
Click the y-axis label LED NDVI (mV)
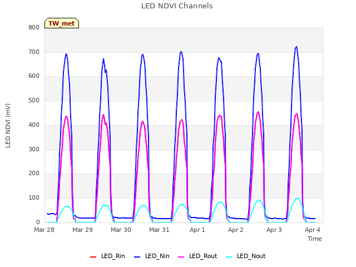(x=8, y=125)
